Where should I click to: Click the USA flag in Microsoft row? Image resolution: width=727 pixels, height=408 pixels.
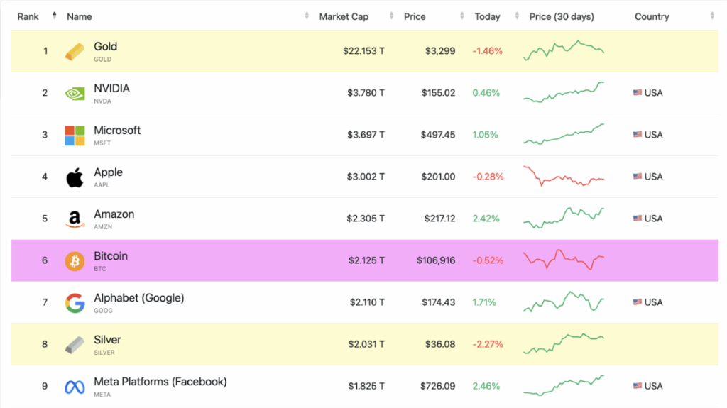coord(638,135)
